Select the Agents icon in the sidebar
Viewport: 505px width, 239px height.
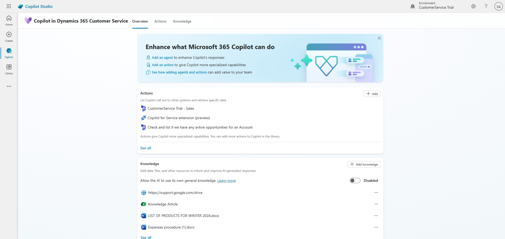9,52
